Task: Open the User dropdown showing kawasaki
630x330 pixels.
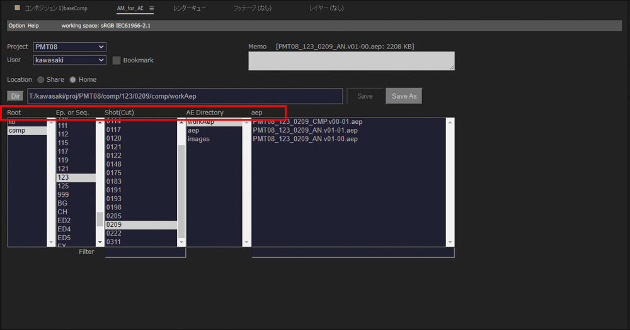Action: click(69, 60)
